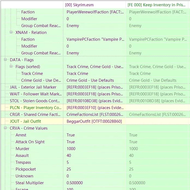
Task: Select the Assault row label
Action: [x=22, y=156]
